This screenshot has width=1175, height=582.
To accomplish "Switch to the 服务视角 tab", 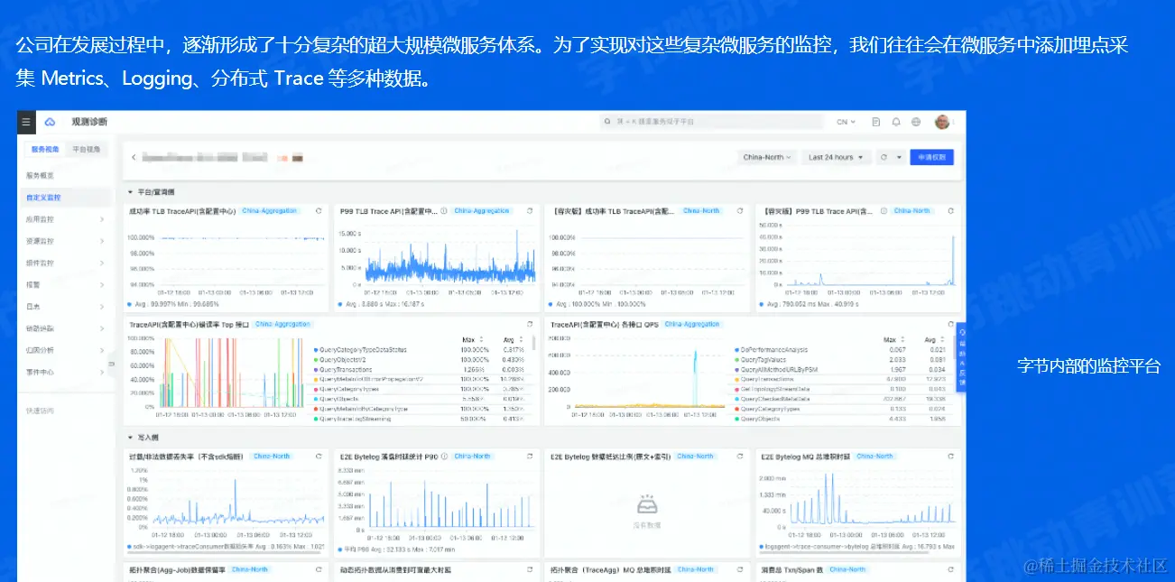I will [45, 150].
